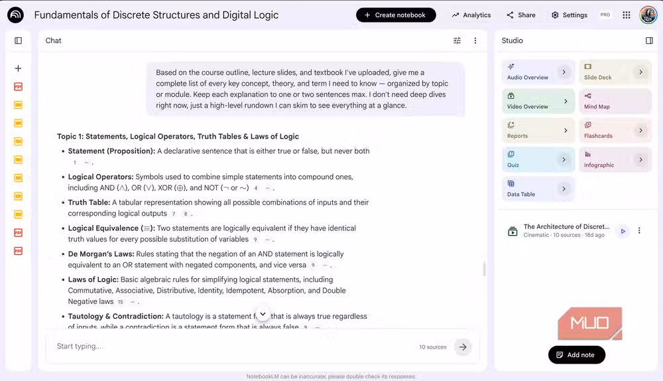663x381 pixels.
Task: Expand Slide Deck customization chevron
Action: (640, 72)
